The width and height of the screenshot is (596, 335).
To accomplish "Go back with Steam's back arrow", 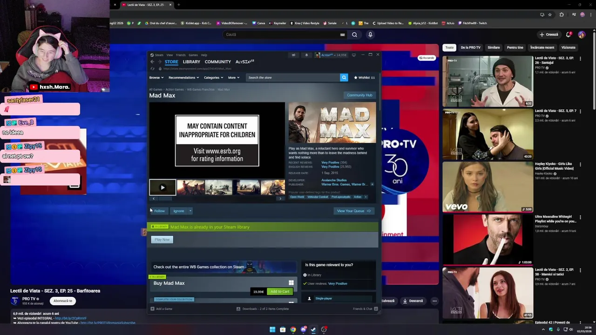I will point(152,62).
